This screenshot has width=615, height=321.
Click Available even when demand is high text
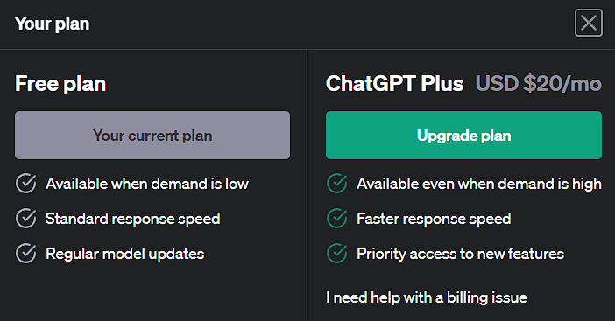tap(479, 184)
